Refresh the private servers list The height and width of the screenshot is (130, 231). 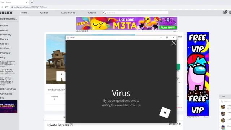175,124
